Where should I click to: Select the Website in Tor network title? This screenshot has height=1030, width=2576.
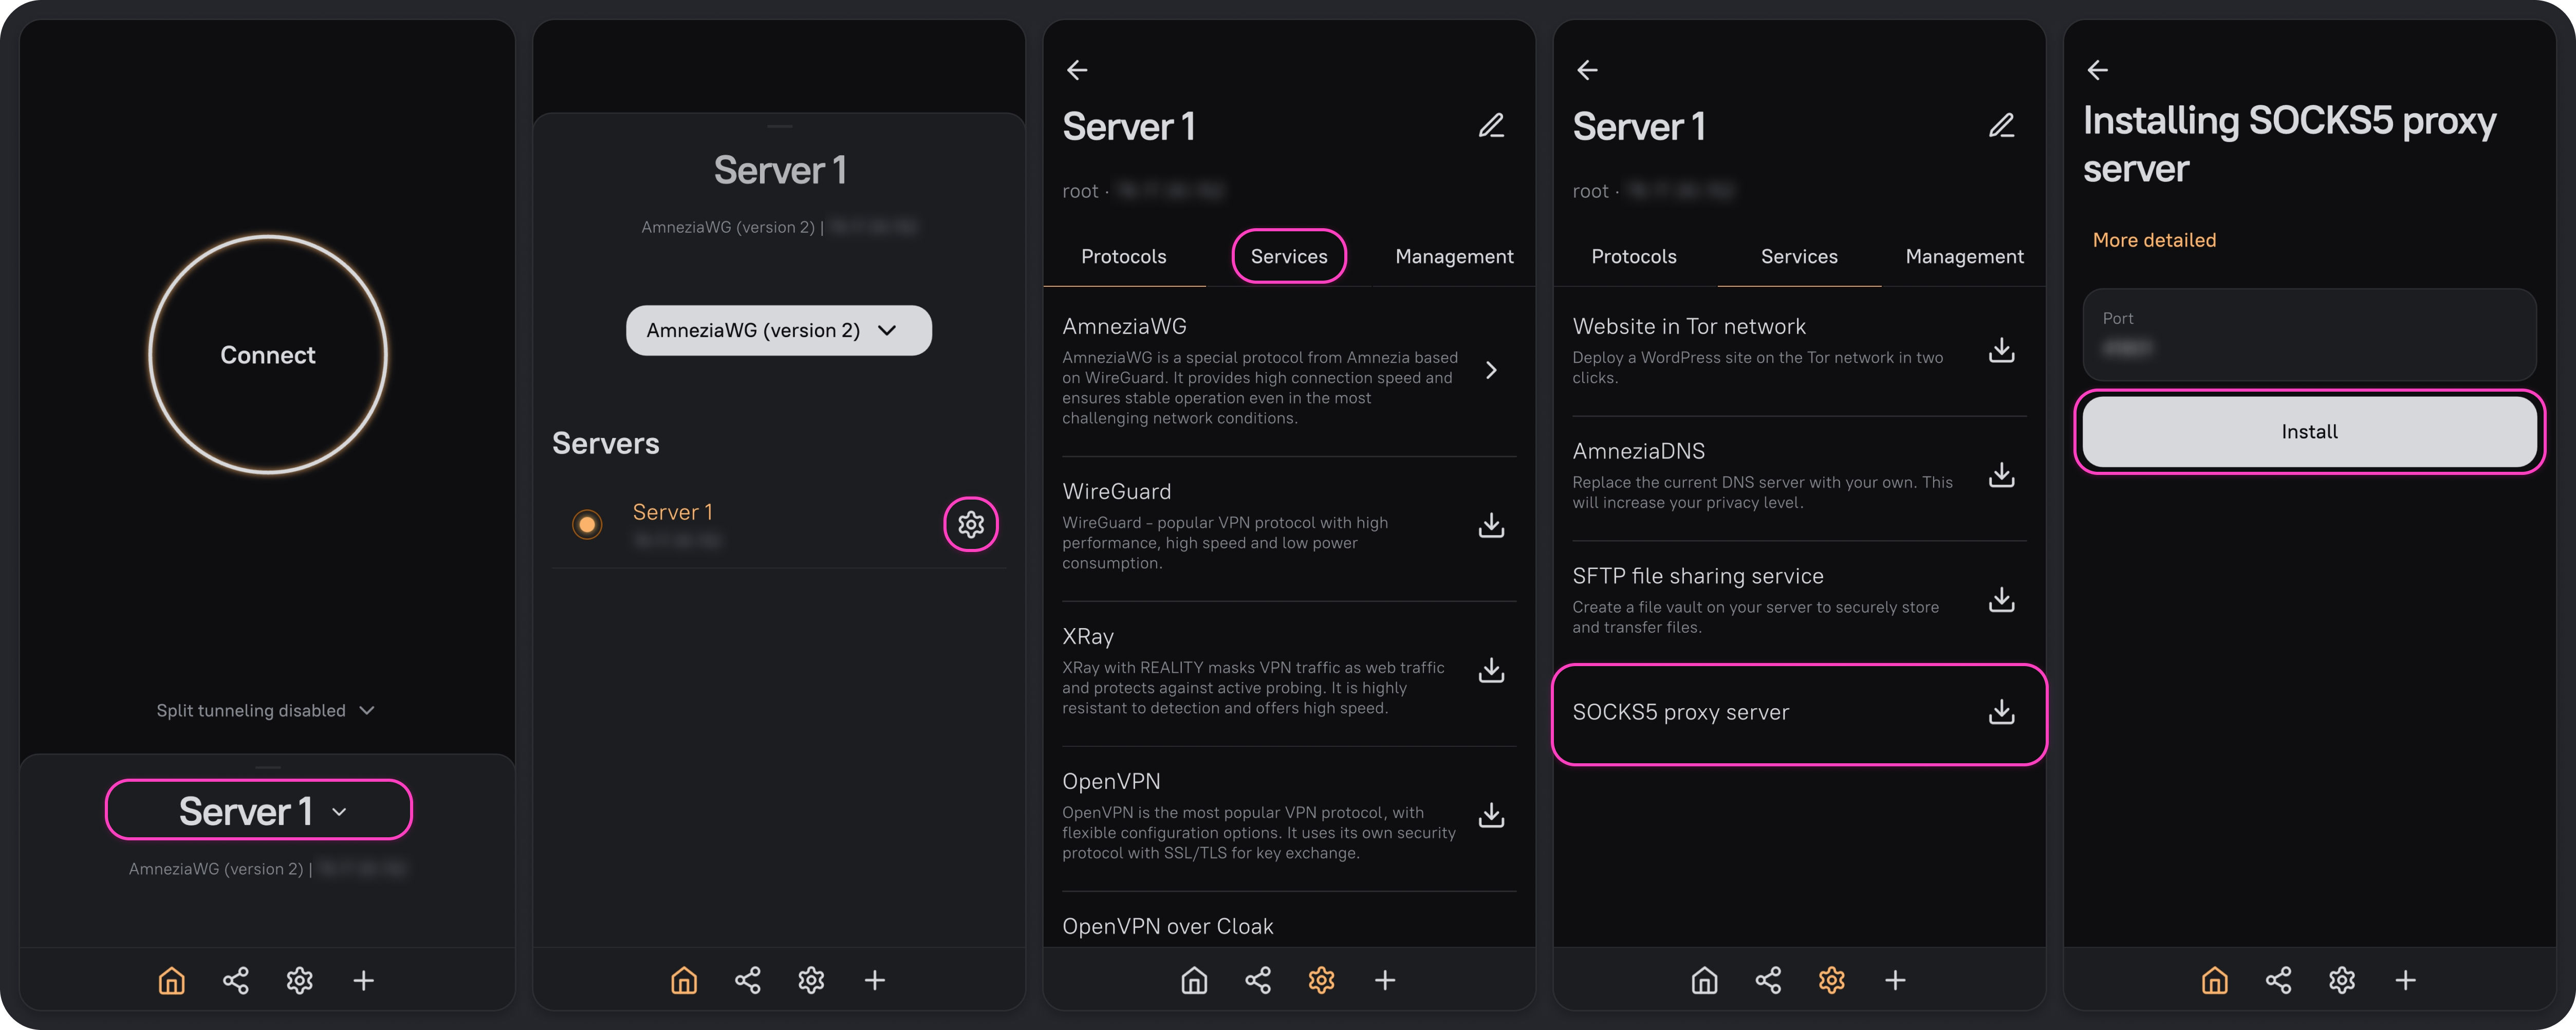(1689, 326)
